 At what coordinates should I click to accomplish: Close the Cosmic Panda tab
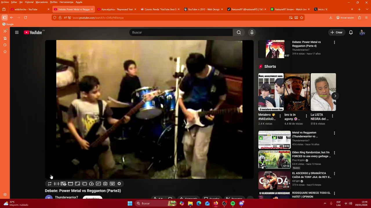pos(179,9)
